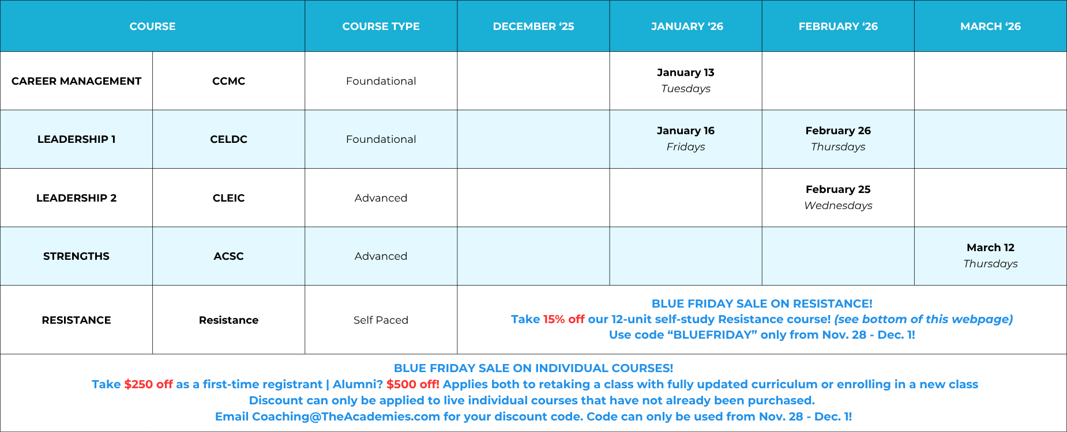The width and height of the screenshot is (1067, 432).
Task: Choose the February 25 Wednesdays session
Action: [x=837, y=198]
